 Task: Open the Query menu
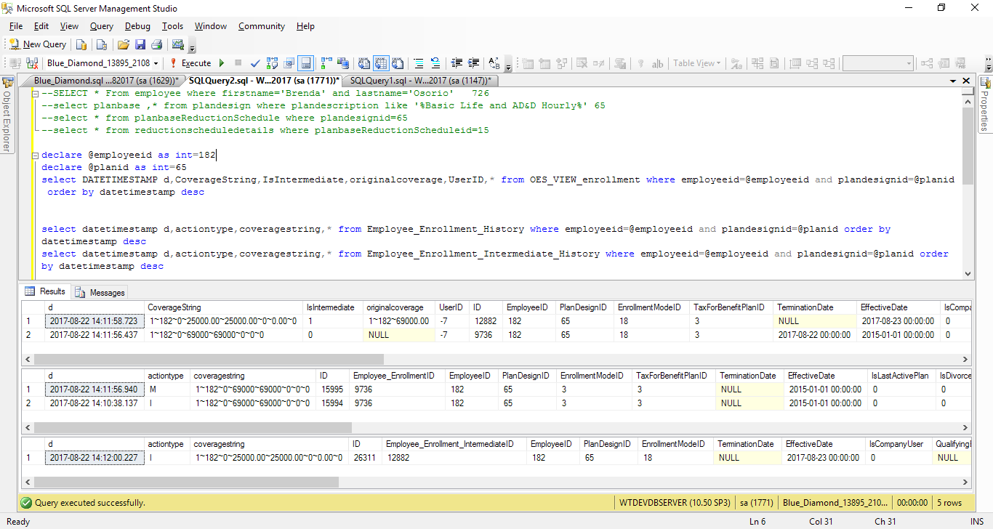click(101, 26)
